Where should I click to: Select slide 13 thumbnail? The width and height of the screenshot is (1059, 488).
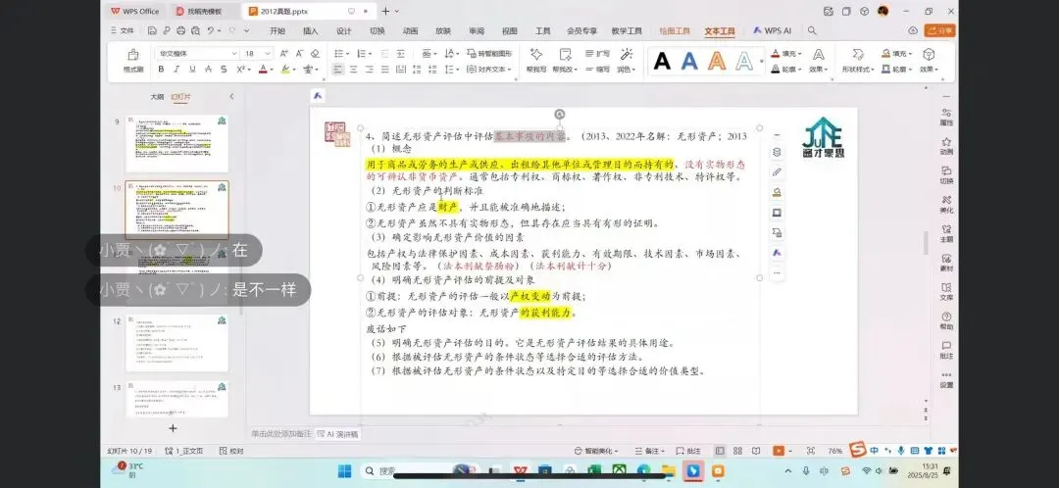(x=176, y=399)
